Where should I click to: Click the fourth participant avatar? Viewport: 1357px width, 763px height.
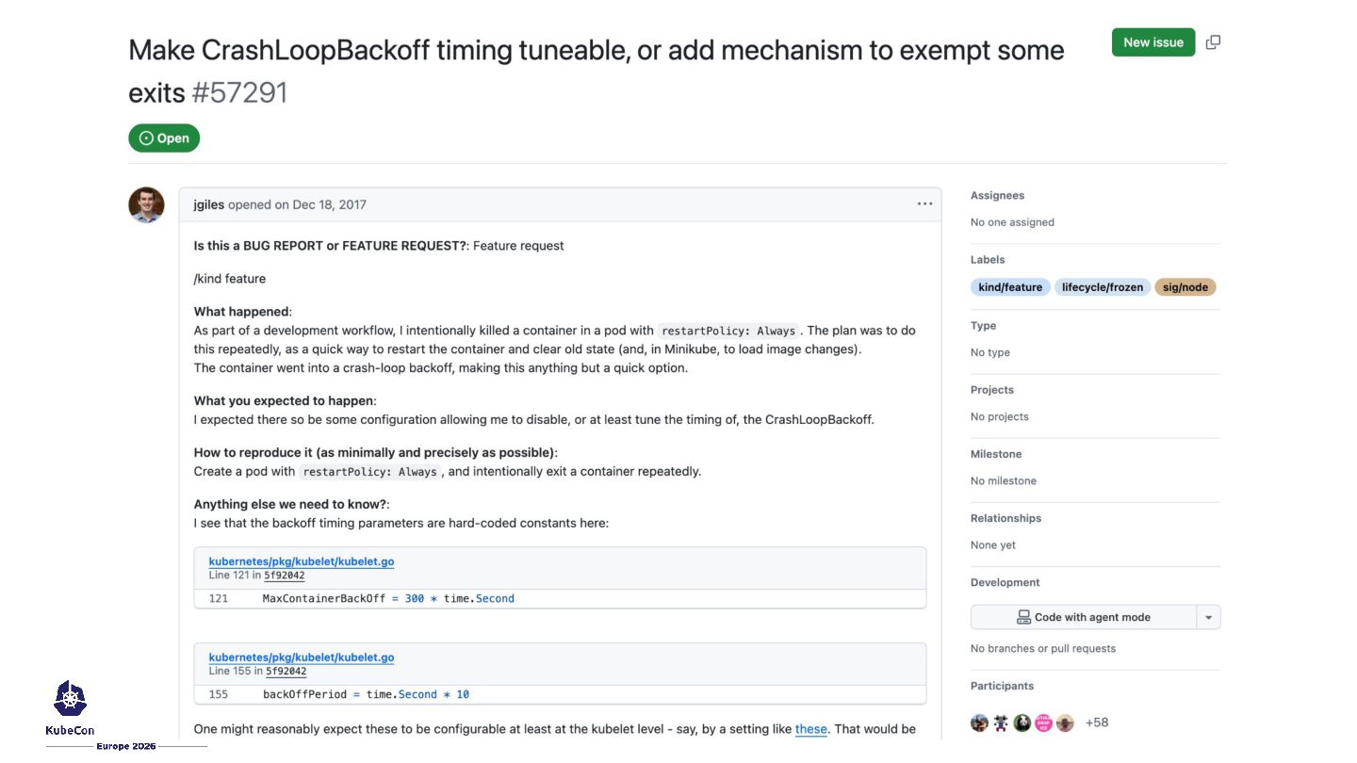pos(1044,722)
